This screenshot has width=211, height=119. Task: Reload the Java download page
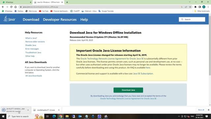pos(11,7)
